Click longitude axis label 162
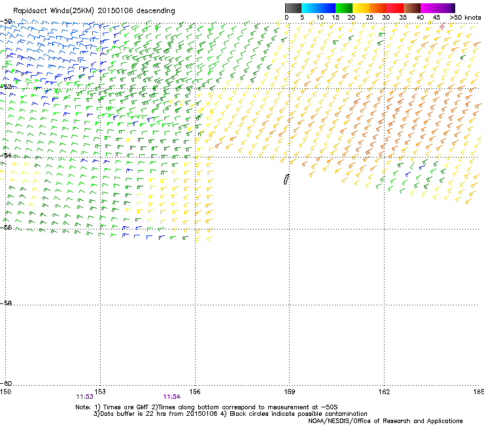 point(384,392)
